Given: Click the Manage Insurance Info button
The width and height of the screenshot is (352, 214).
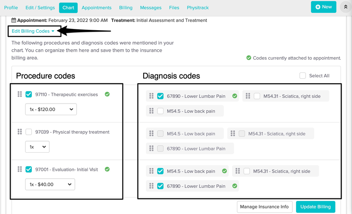Looking at the screenshot, I should 265,207.
